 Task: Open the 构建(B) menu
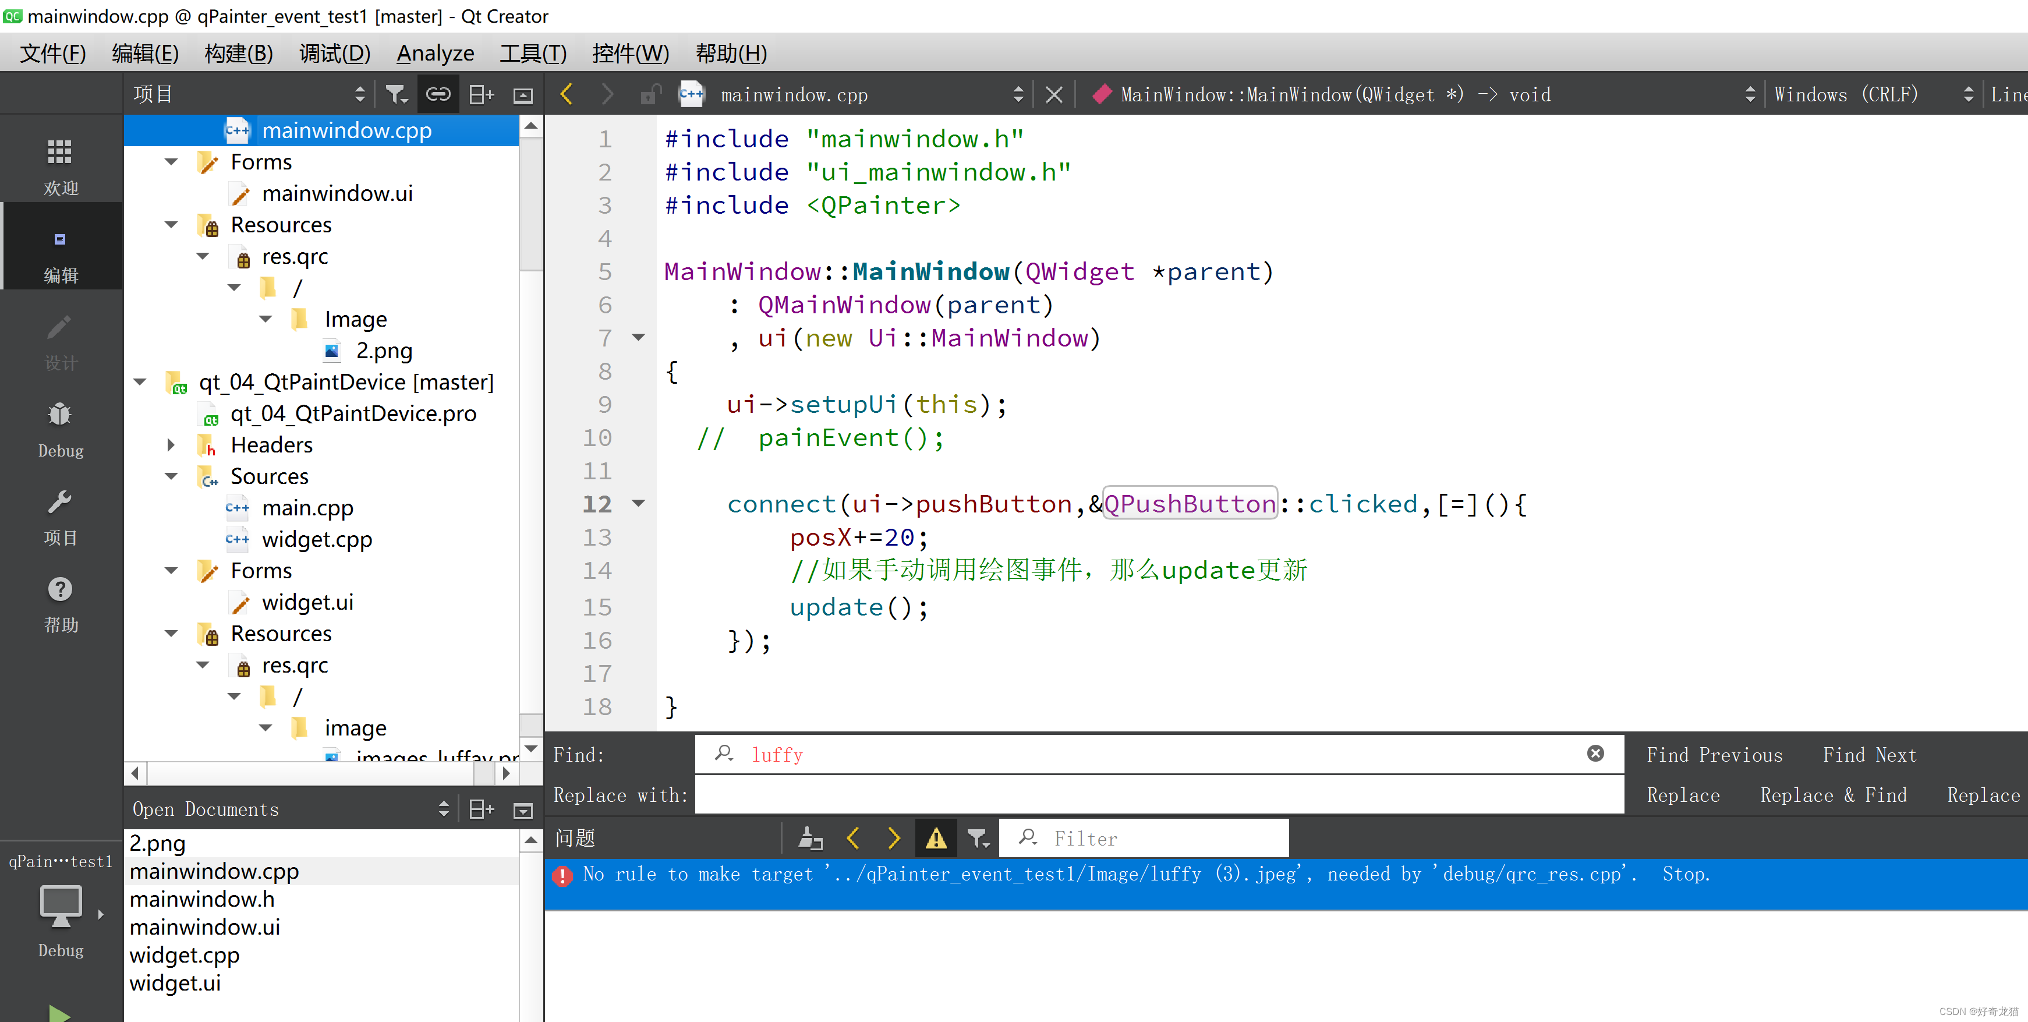tap(239, 54)
